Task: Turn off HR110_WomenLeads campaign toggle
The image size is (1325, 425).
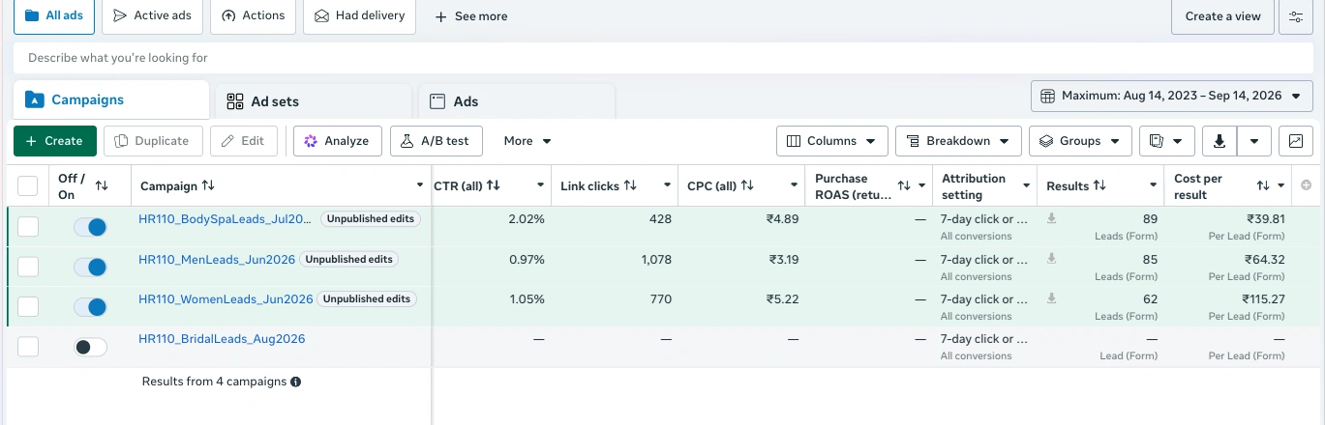Action: 90,307
